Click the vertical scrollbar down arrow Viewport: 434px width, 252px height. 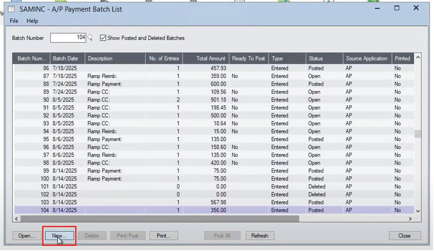click(418, 211)
